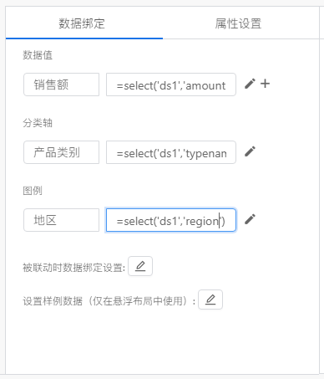
Task: Focus the 产品类别 name field
Action: coord(61,152)
